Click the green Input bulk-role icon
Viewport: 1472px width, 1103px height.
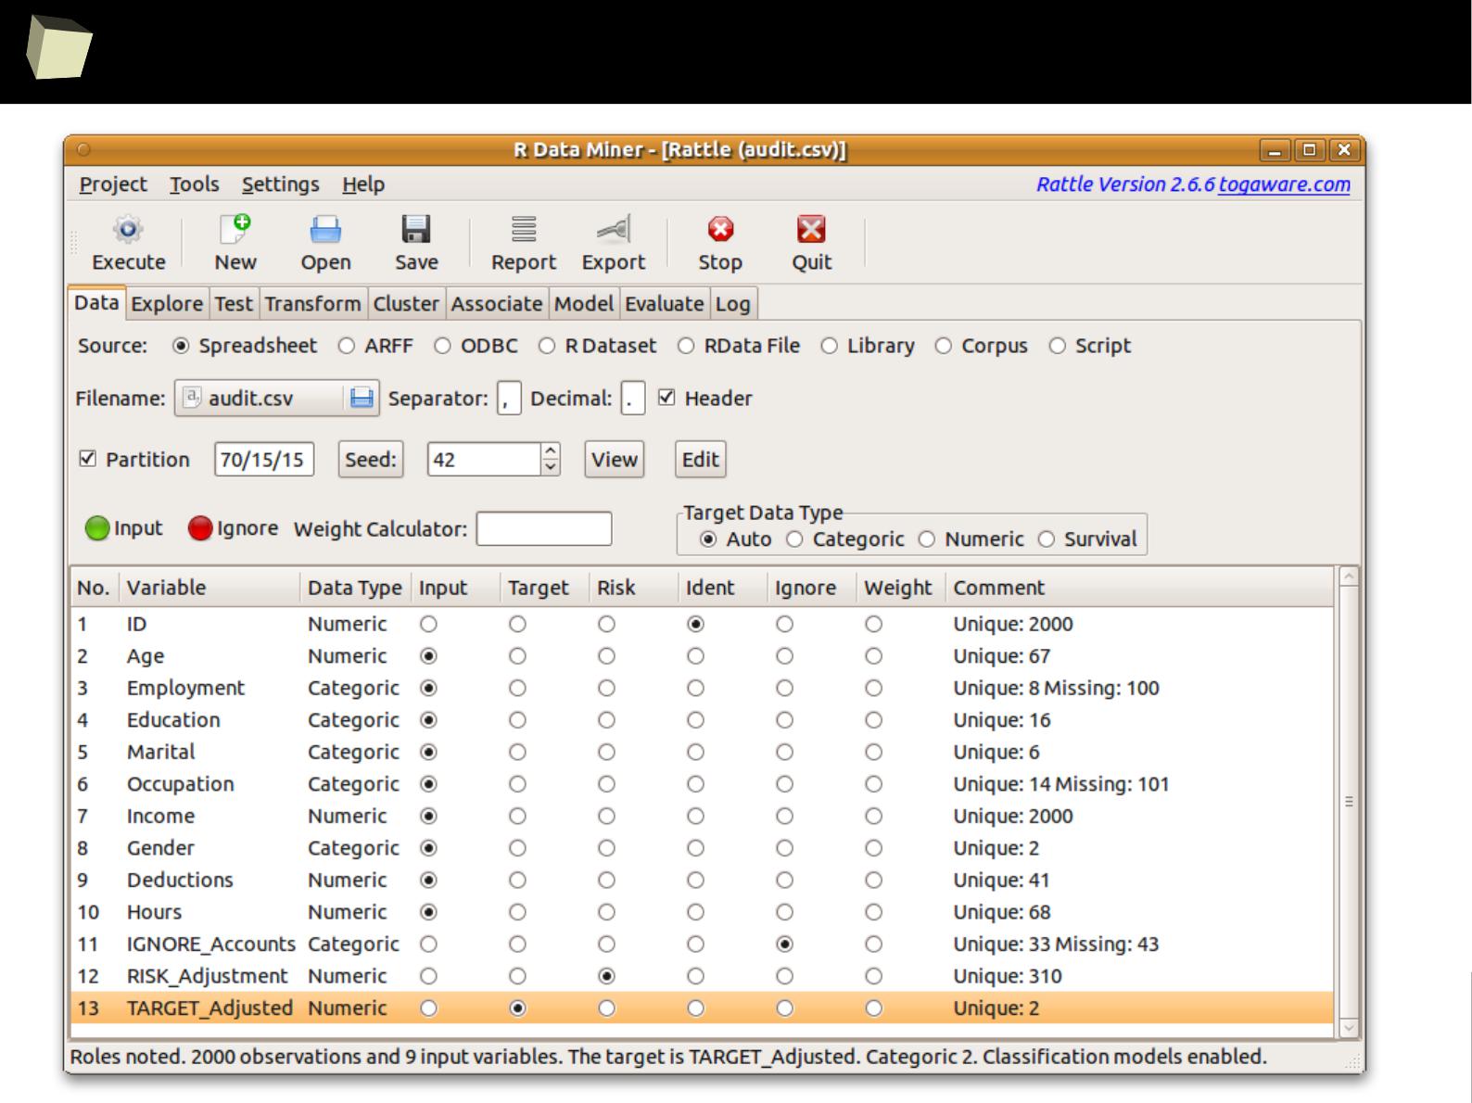pos(97,528)
